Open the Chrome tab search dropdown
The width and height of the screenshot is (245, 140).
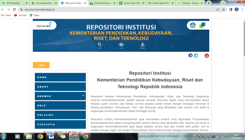(x=223, y=3)
